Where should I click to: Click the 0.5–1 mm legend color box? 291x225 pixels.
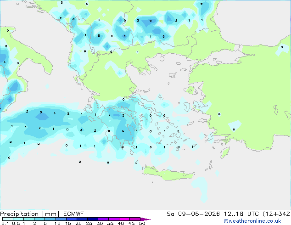click(x=18, y=219)
